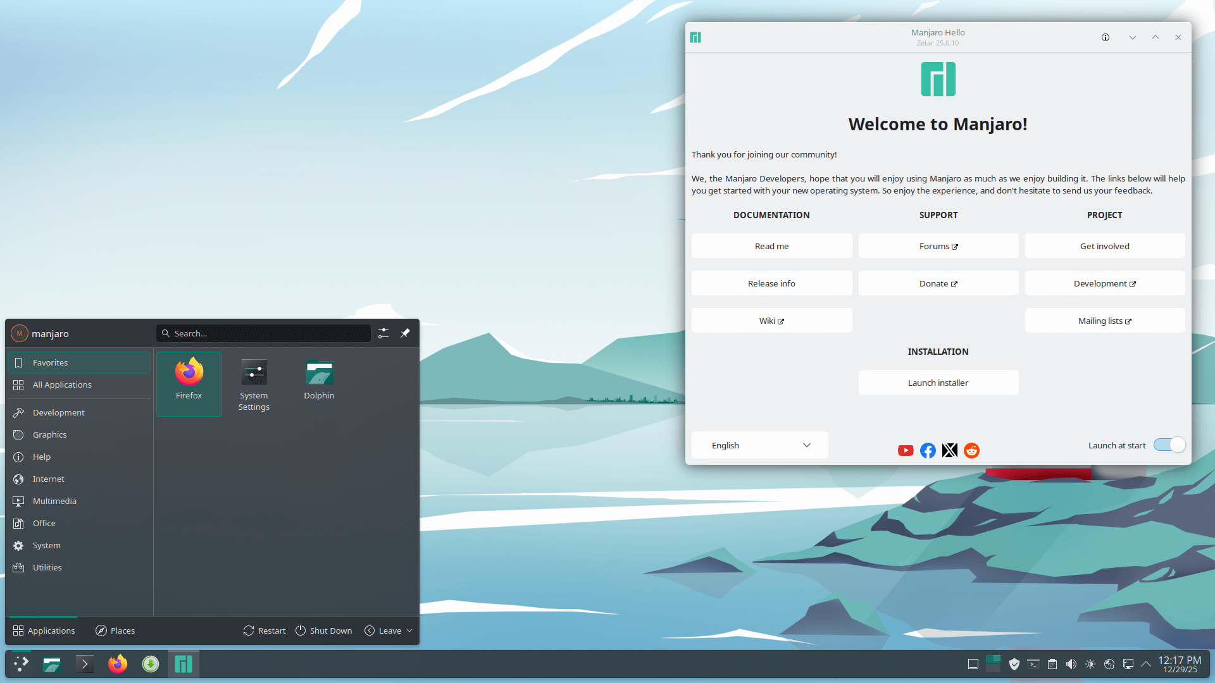The image size is (1215, 683).
Task: Open the Manjaro Hello about info icon
Action: (x=1106, y=37)
